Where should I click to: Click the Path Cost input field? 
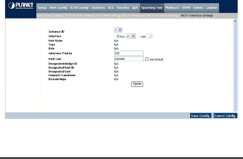tap(129, 59)
